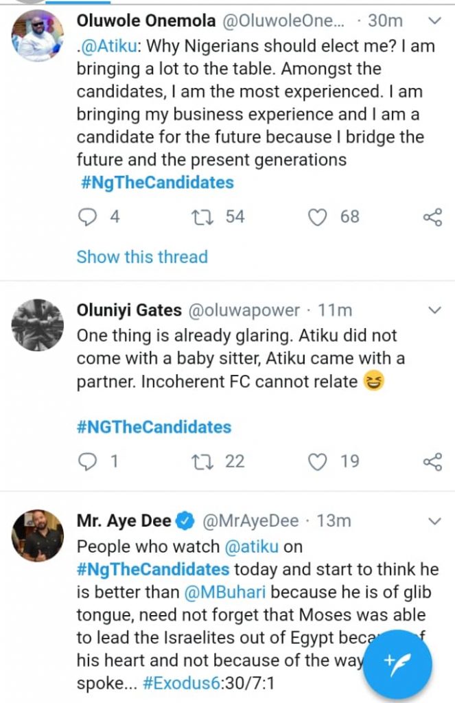Expand options chevron on Mr. Aye Dee's tweet
Screen dimensions: 455x703
tap(434, 522)
